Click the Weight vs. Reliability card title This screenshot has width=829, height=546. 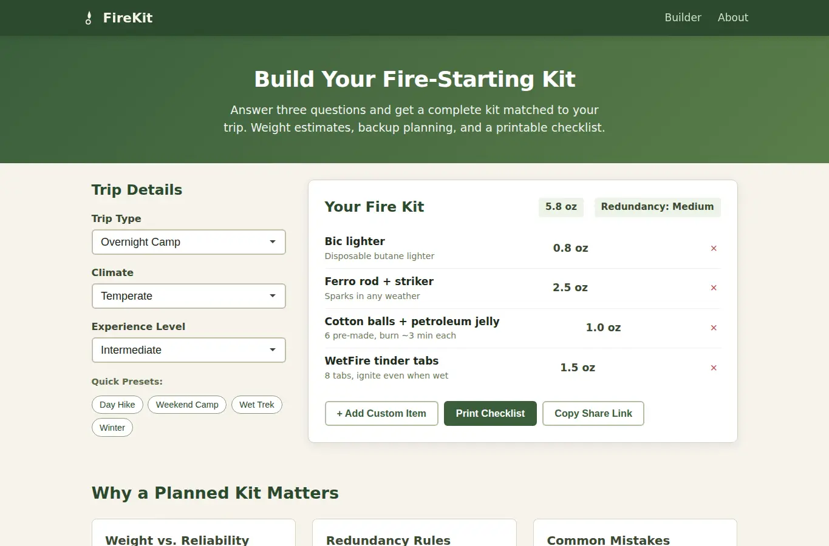(x=177, y=540)
